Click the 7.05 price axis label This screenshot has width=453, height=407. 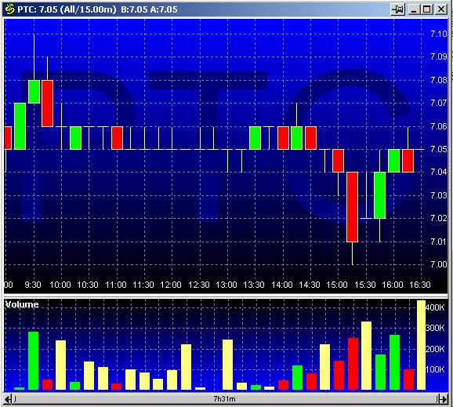pos(439,149)
